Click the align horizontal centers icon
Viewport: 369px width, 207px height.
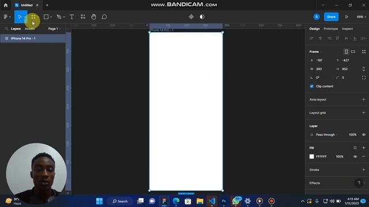[x=321, y=39]
